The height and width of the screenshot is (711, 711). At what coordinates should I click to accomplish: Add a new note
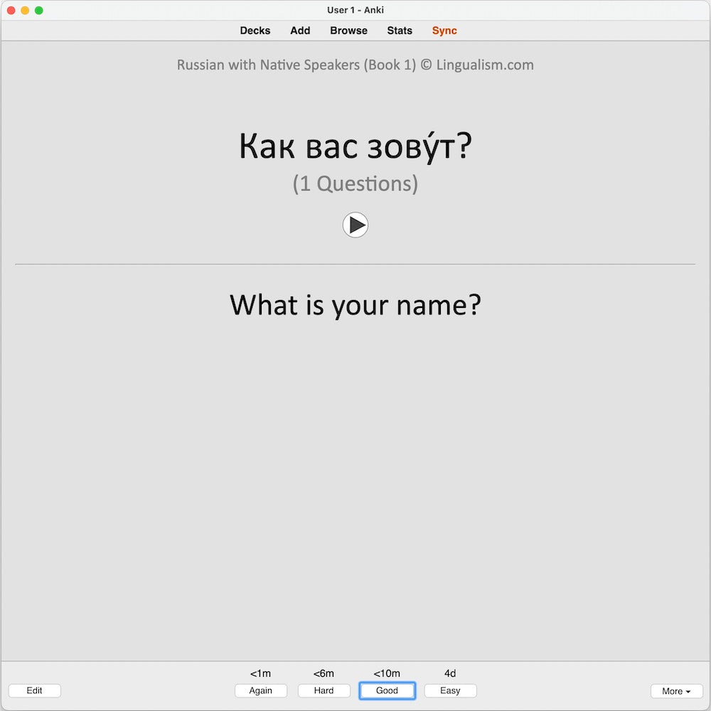(x=299, y=31)
